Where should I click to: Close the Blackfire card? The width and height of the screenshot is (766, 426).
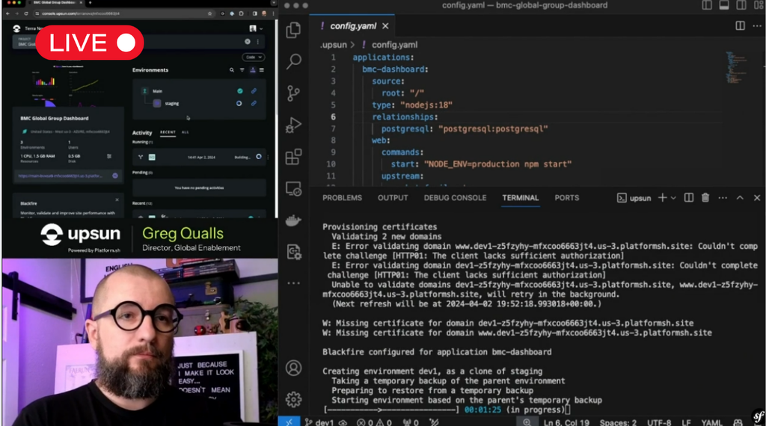[x=117, y=200]
